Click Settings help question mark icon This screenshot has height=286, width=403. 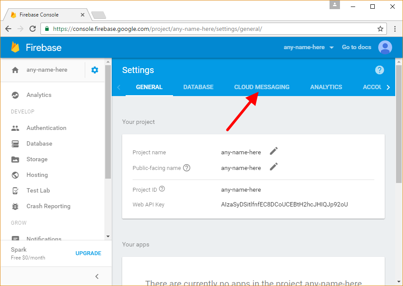pos(380,70)
